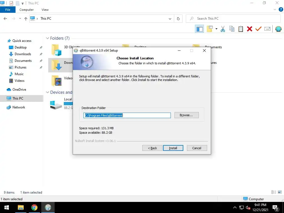The width and height of the screenshot is (284, 213).
Task: Switch to large icons view in status bar
Action: point(280,192)
